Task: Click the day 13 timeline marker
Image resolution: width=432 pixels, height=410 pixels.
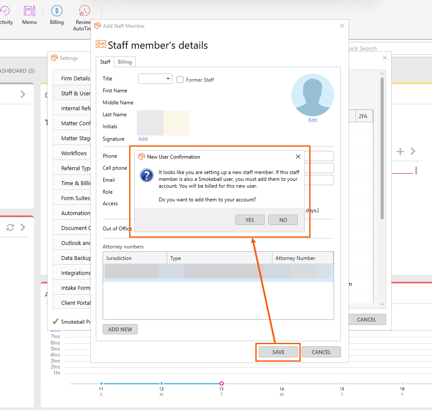Action: [x=221, y=383]
